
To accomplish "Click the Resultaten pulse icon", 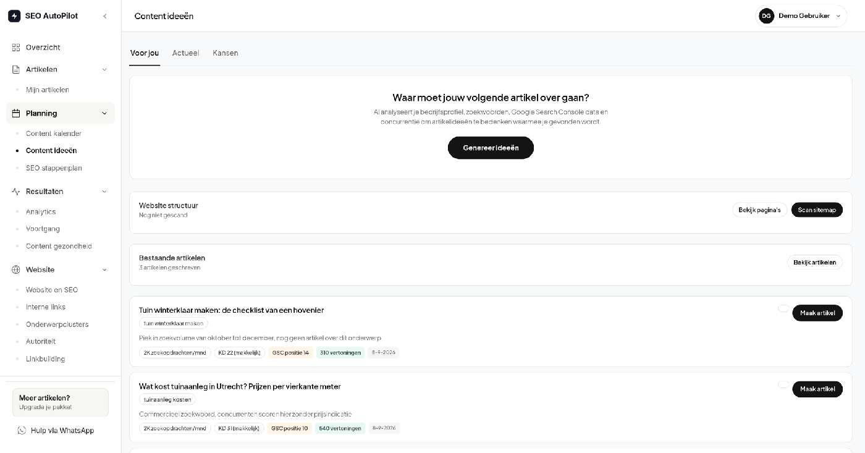I will [x=16, y=192].
